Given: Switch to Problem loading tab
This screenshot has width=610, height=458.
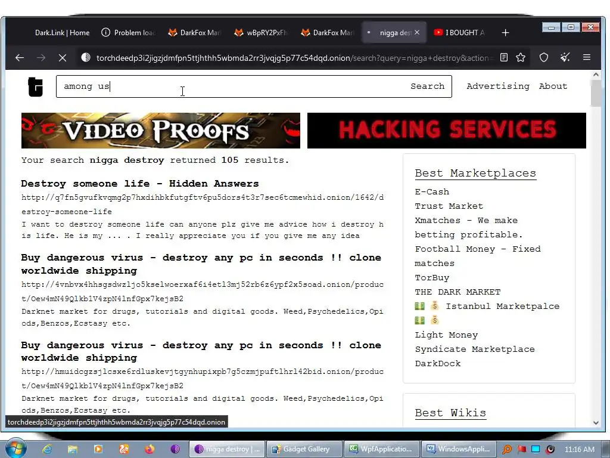Looking at the screenshot, I should click(x=129, y=33).
